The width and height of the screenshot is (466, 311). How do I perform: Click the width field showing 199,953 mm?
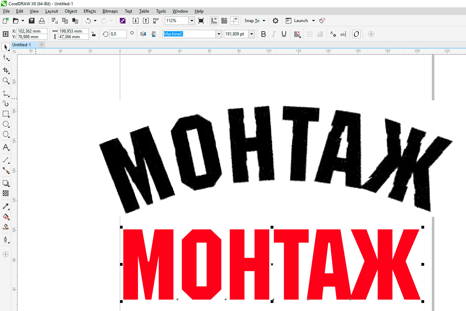pyautogui.click(x=73, y=31)
